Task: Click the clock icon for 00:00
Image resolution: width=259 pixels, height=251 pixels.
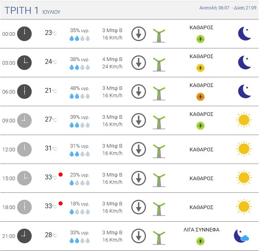Action: click(24, 34)
